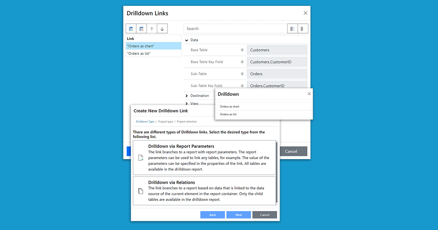This screenshot has height=230, width=438.
Task: Click the add new drilldown link icon
Action: pyautogui.click(x=131, y=29)
